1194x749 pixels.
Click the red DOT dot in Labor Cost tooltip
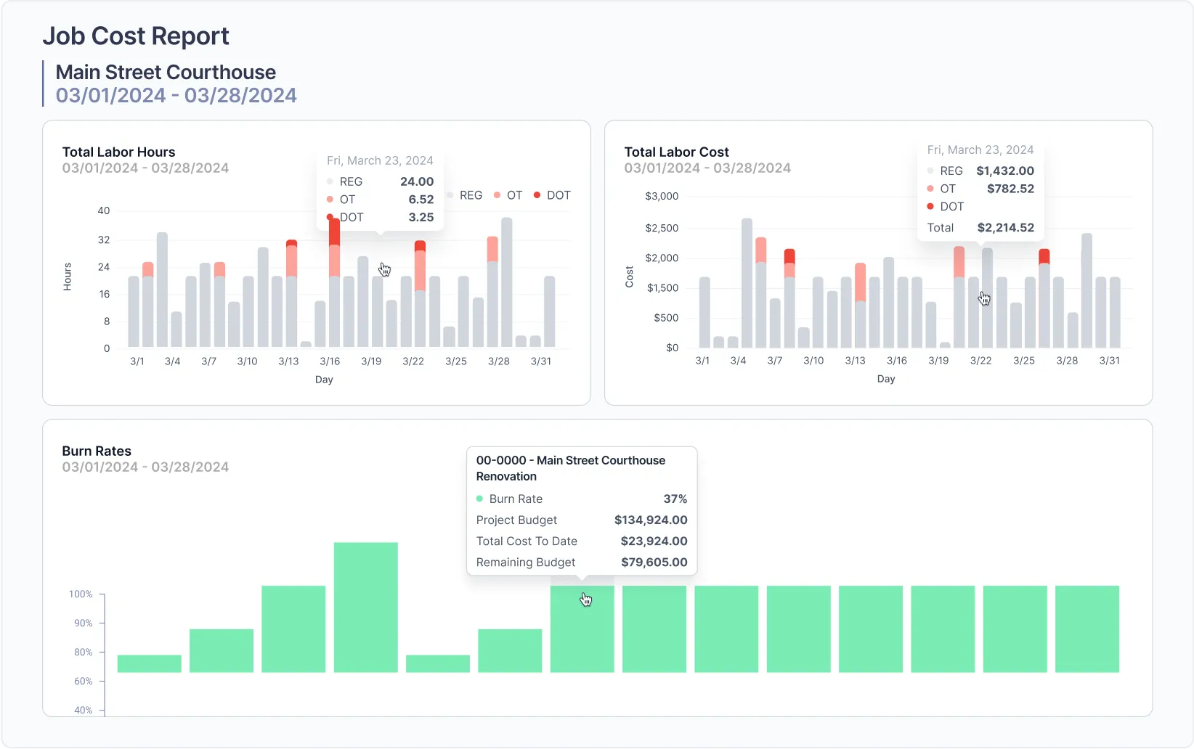pyautogui.click(x=930, y=206)
